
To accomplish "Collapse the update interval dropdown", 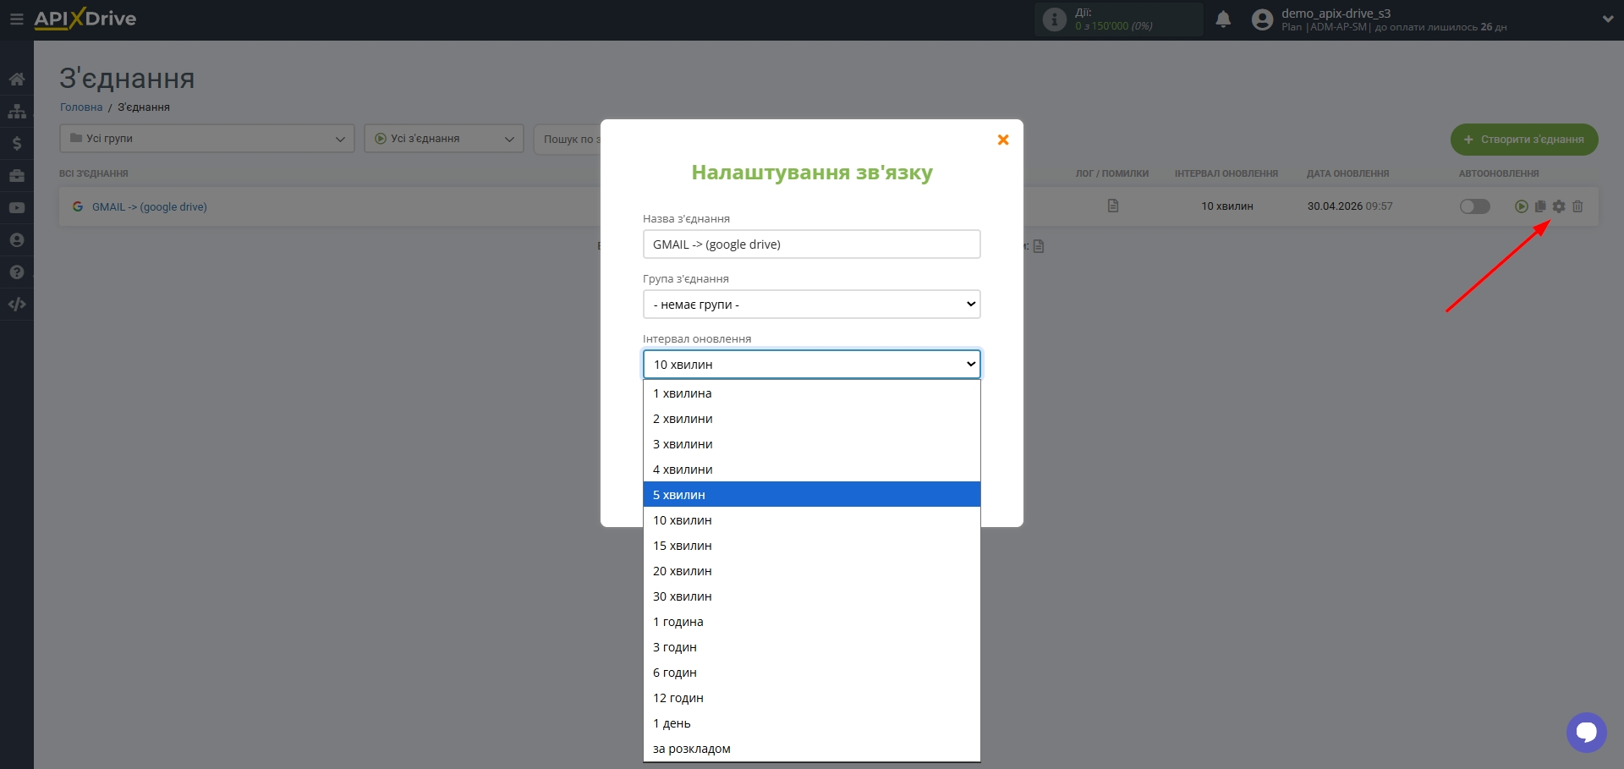I will (811, 365).
